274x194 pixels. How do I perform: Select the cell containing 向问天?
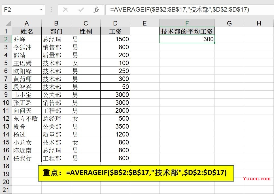tap(27, 110)
